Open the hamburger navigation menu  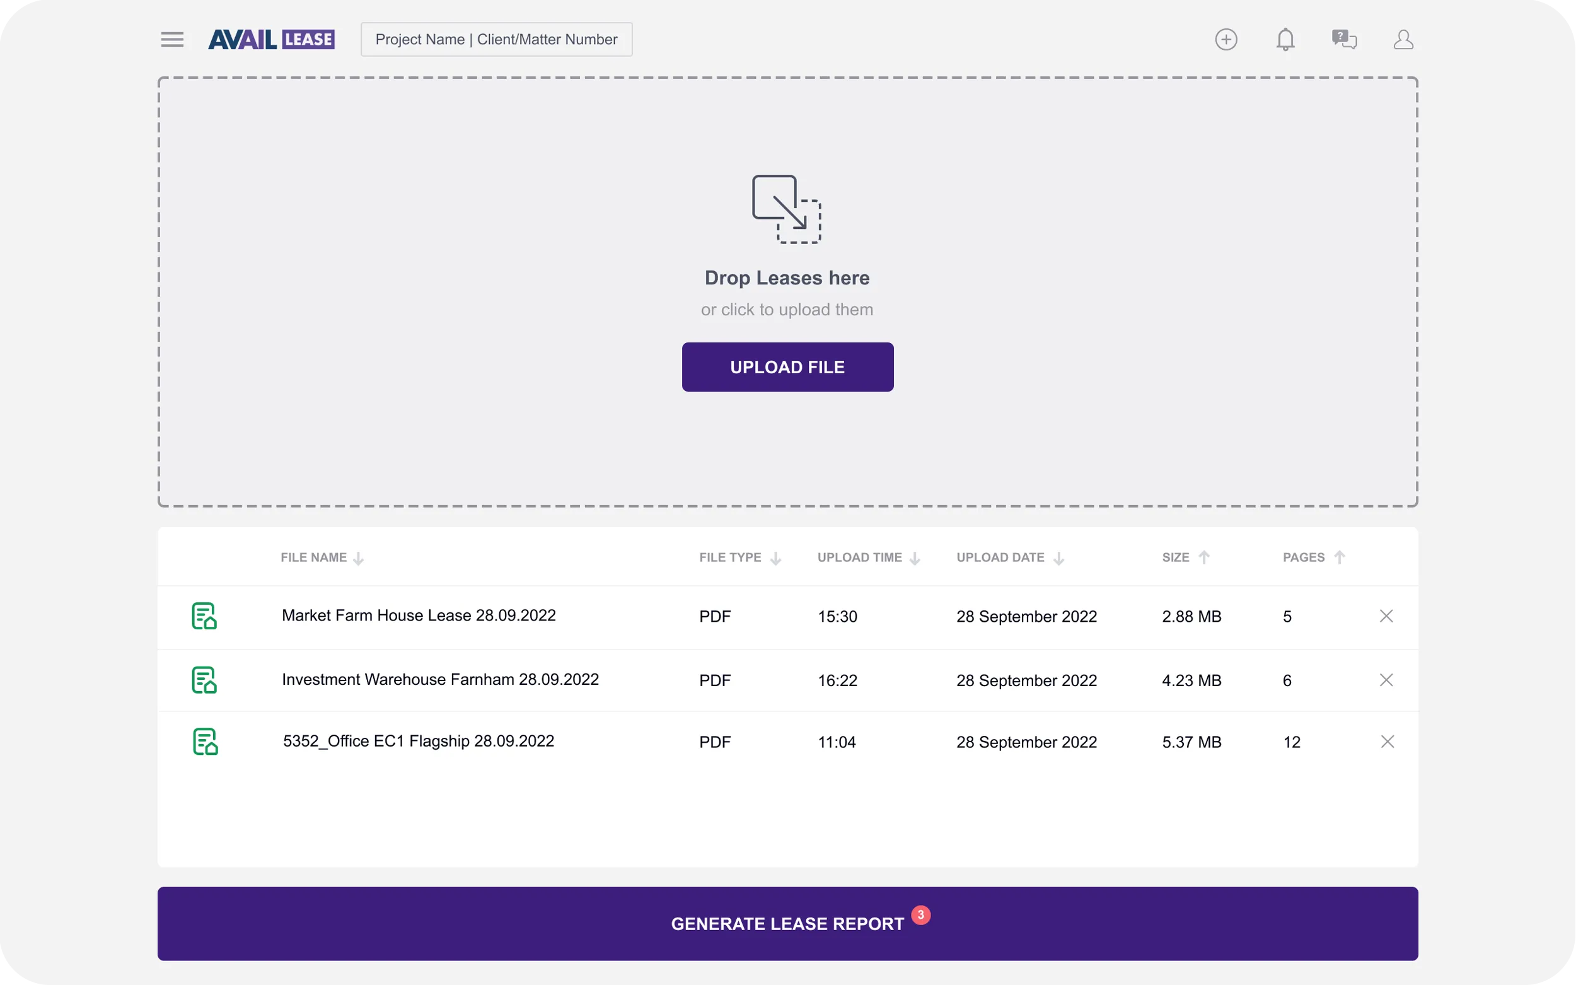tap(172, 39)
